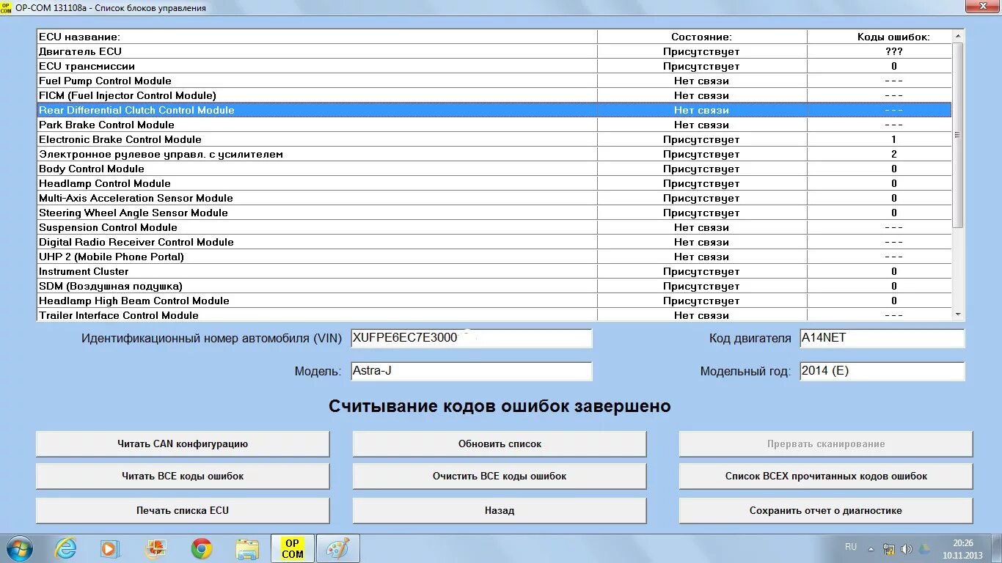Select 'Trailer Interface Control Module' row
This screenshot has width=1002, height=563.
coord(494,314)
